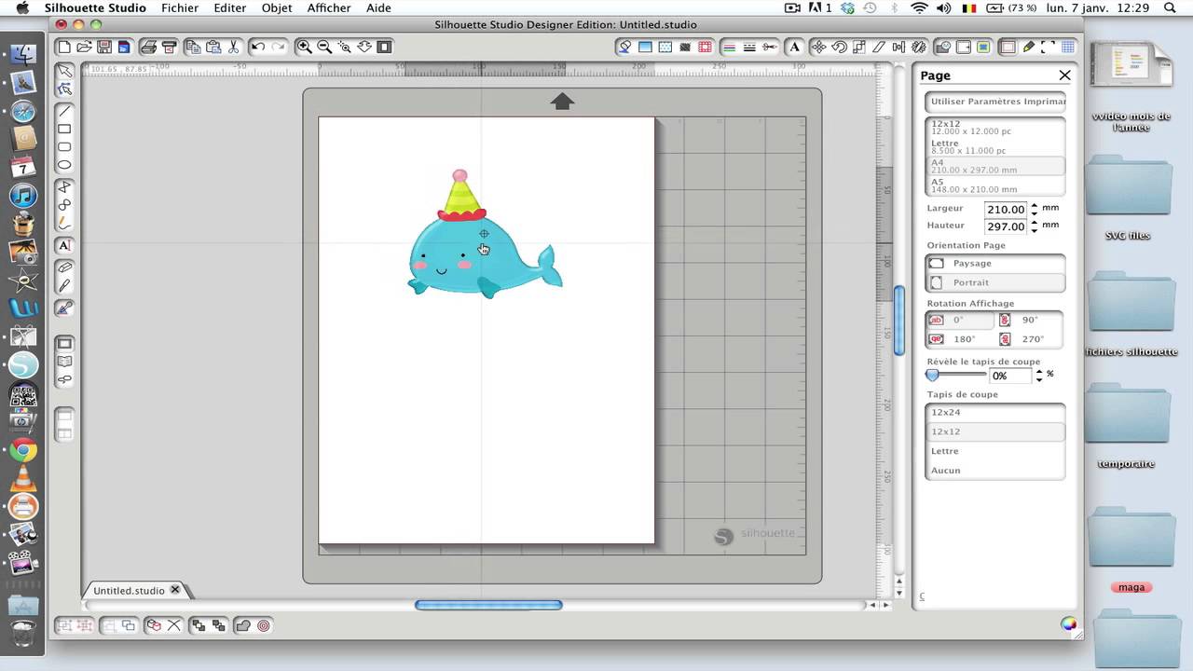Image resolution: width=1193 pixels, height=671 pixels.
Task: Click the printer icon in the toolbar
Action: [x=148, y=47]
